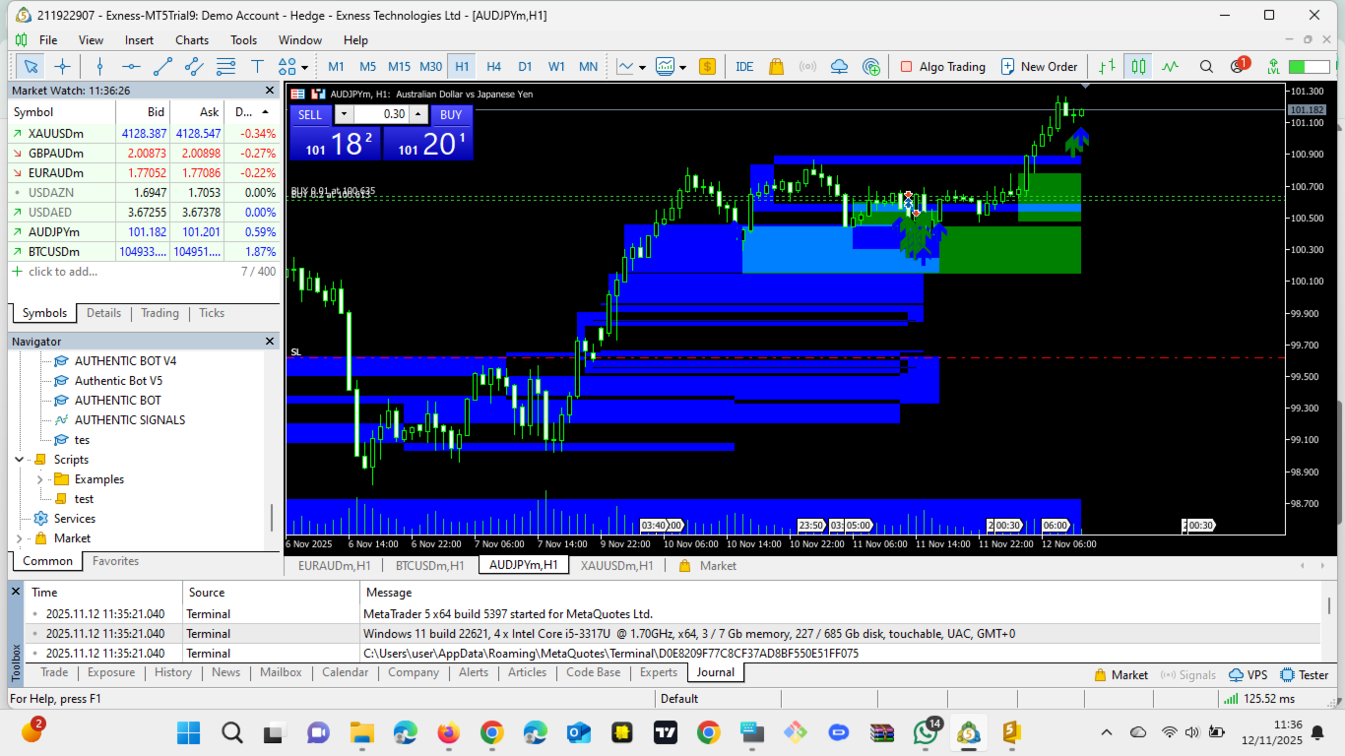Select AUTHENTIC BOT V4 in Navigator
This screenshot has height=756, width=1345.
coord(125,360)
